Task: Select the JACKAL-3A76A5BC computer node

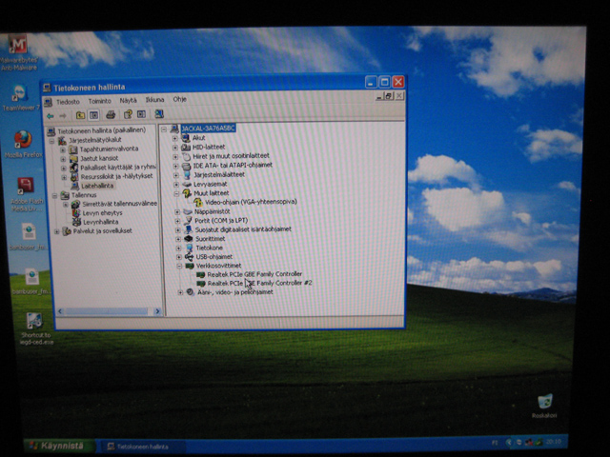Action: tap(208, 129)
